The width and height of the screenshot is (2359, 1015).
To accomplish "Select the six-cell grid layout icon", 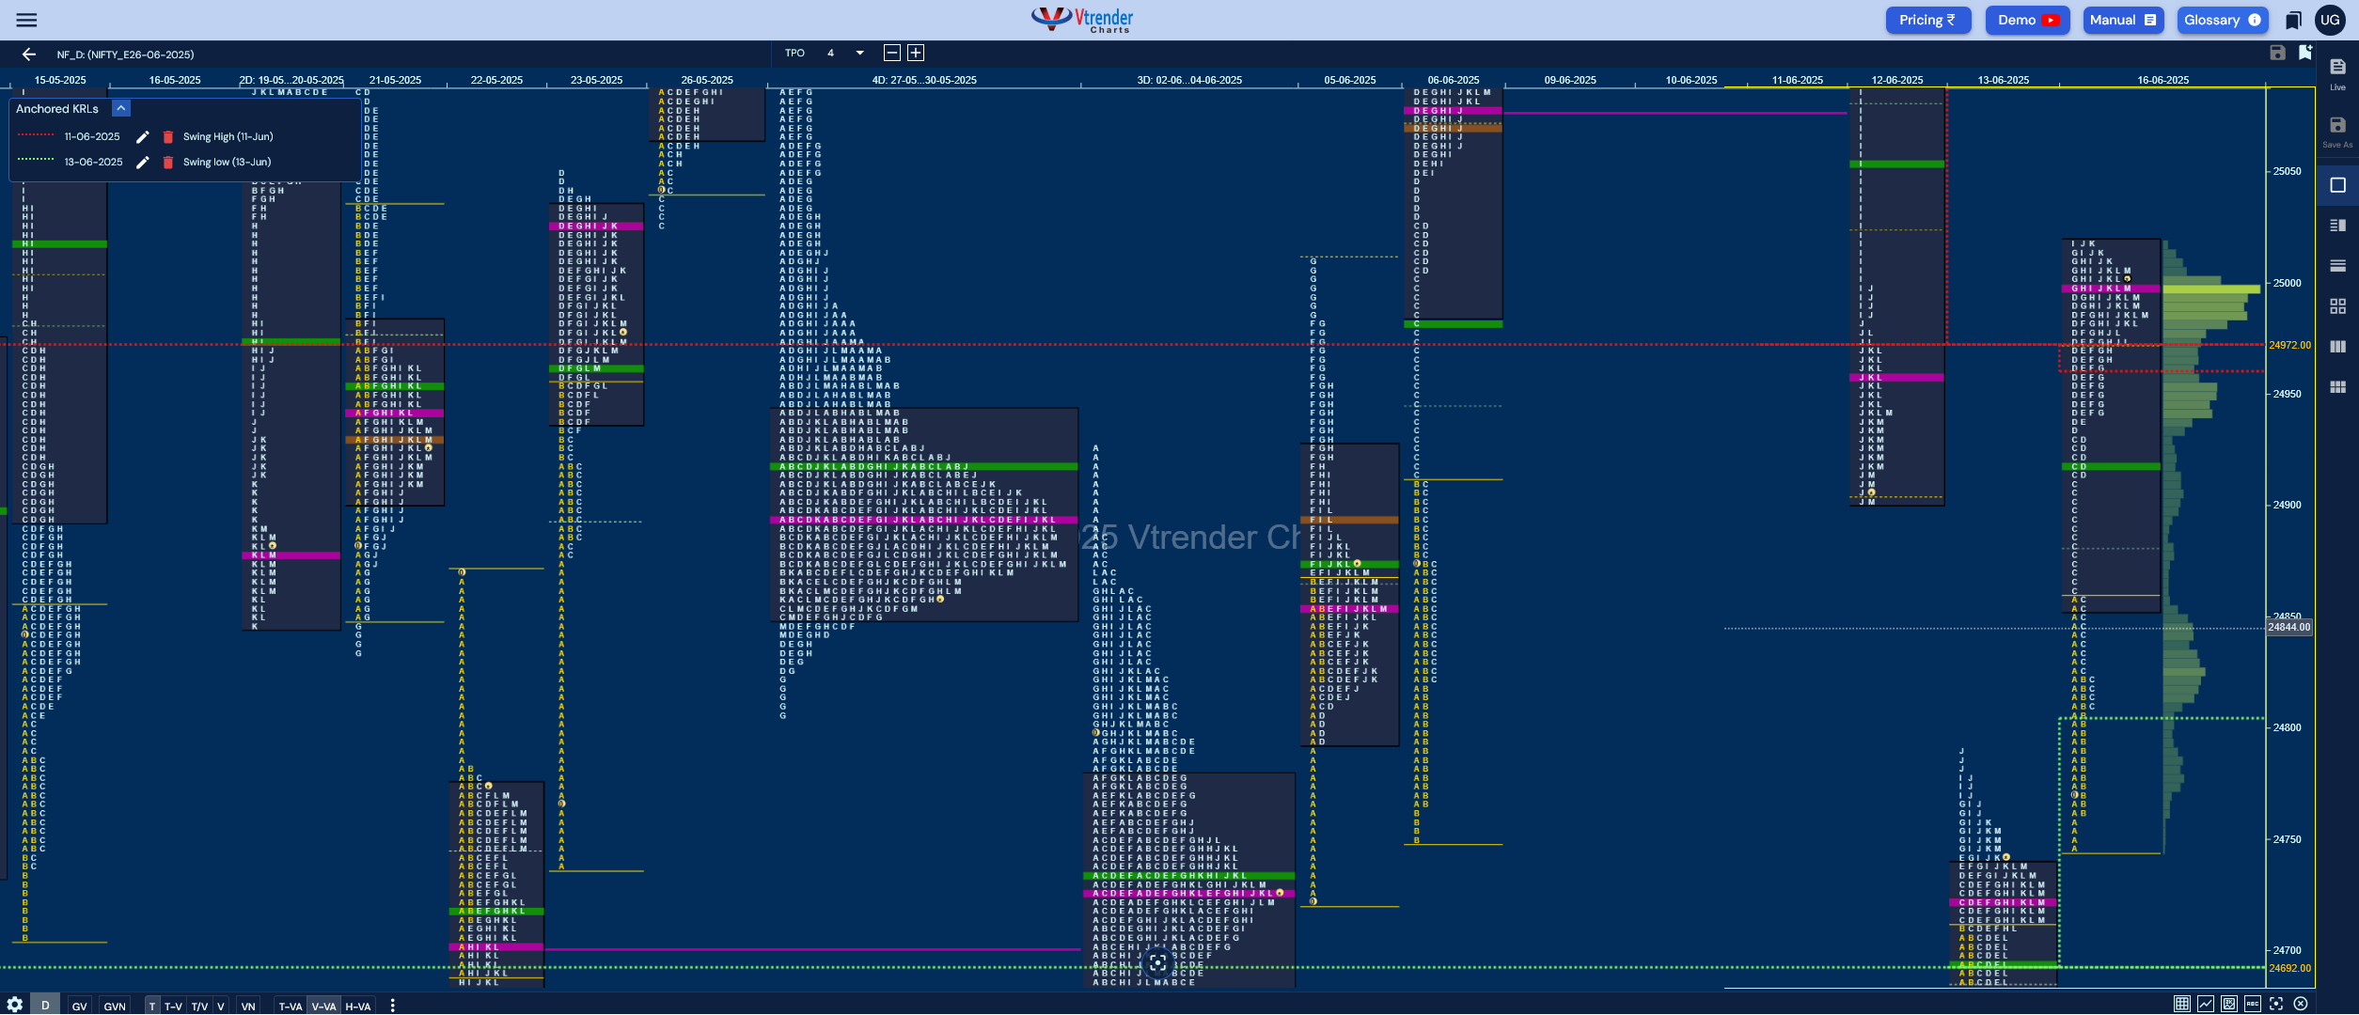I will pyautogui.click(x=2337, y=387).
